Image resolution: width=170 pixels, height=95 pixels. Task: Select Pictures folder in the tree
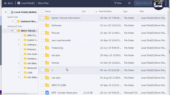tap(32, 49)
